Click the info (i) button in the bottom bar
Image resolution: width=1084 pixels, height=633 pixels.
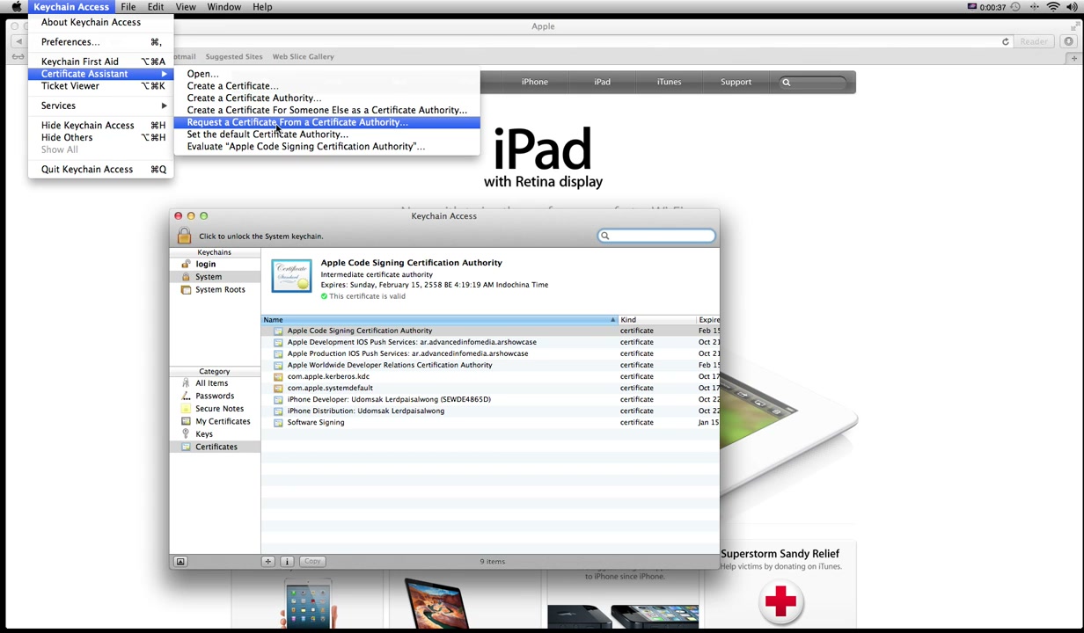tap(287, 561)
